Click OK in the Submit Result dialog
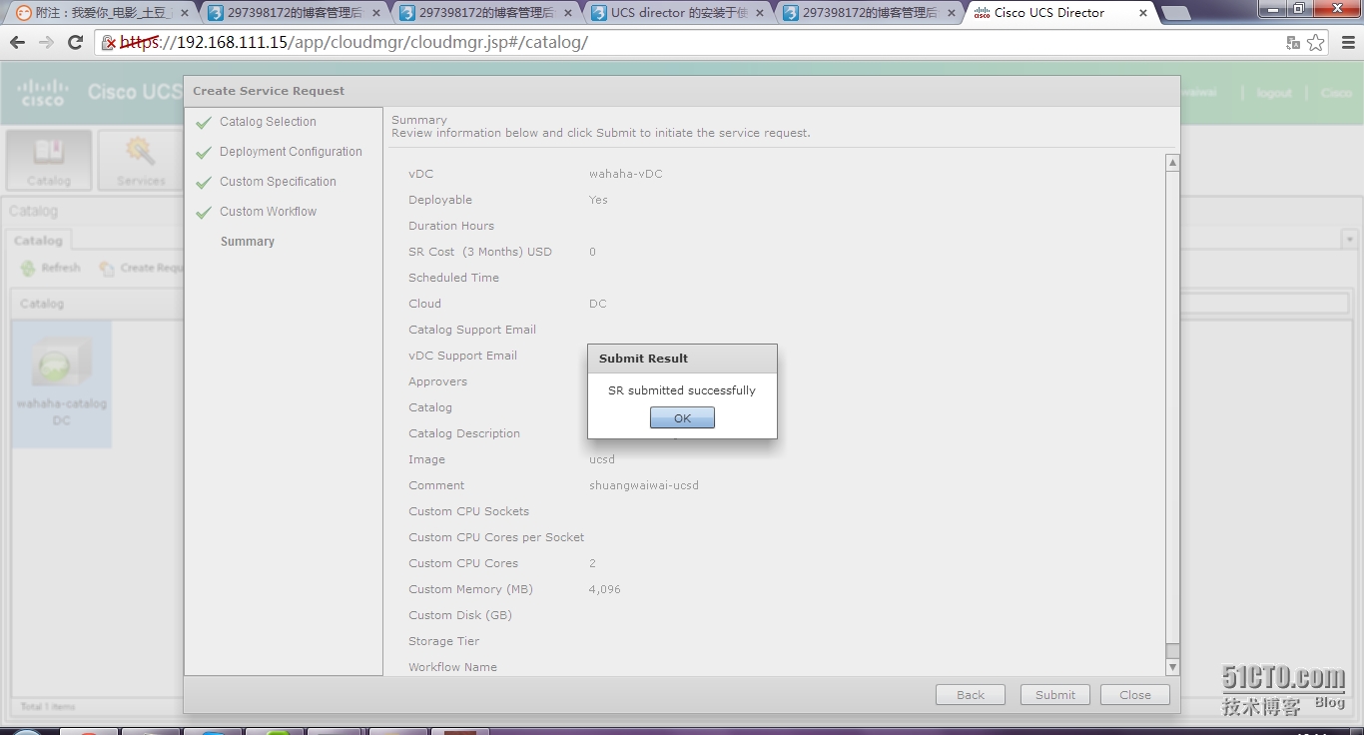 [682, 418]
